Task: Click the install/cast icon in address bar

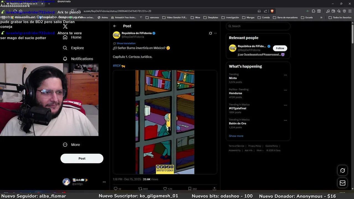Action: (x=259, y=11)
